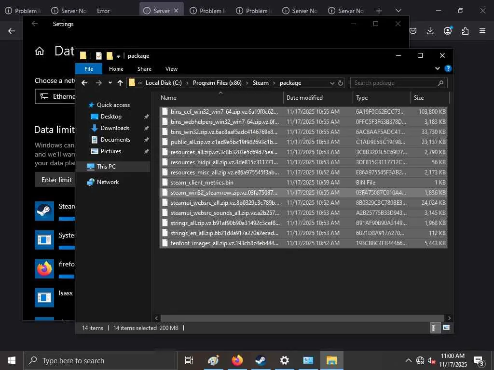Open Downloads in navigation pane

coord(115,128)
